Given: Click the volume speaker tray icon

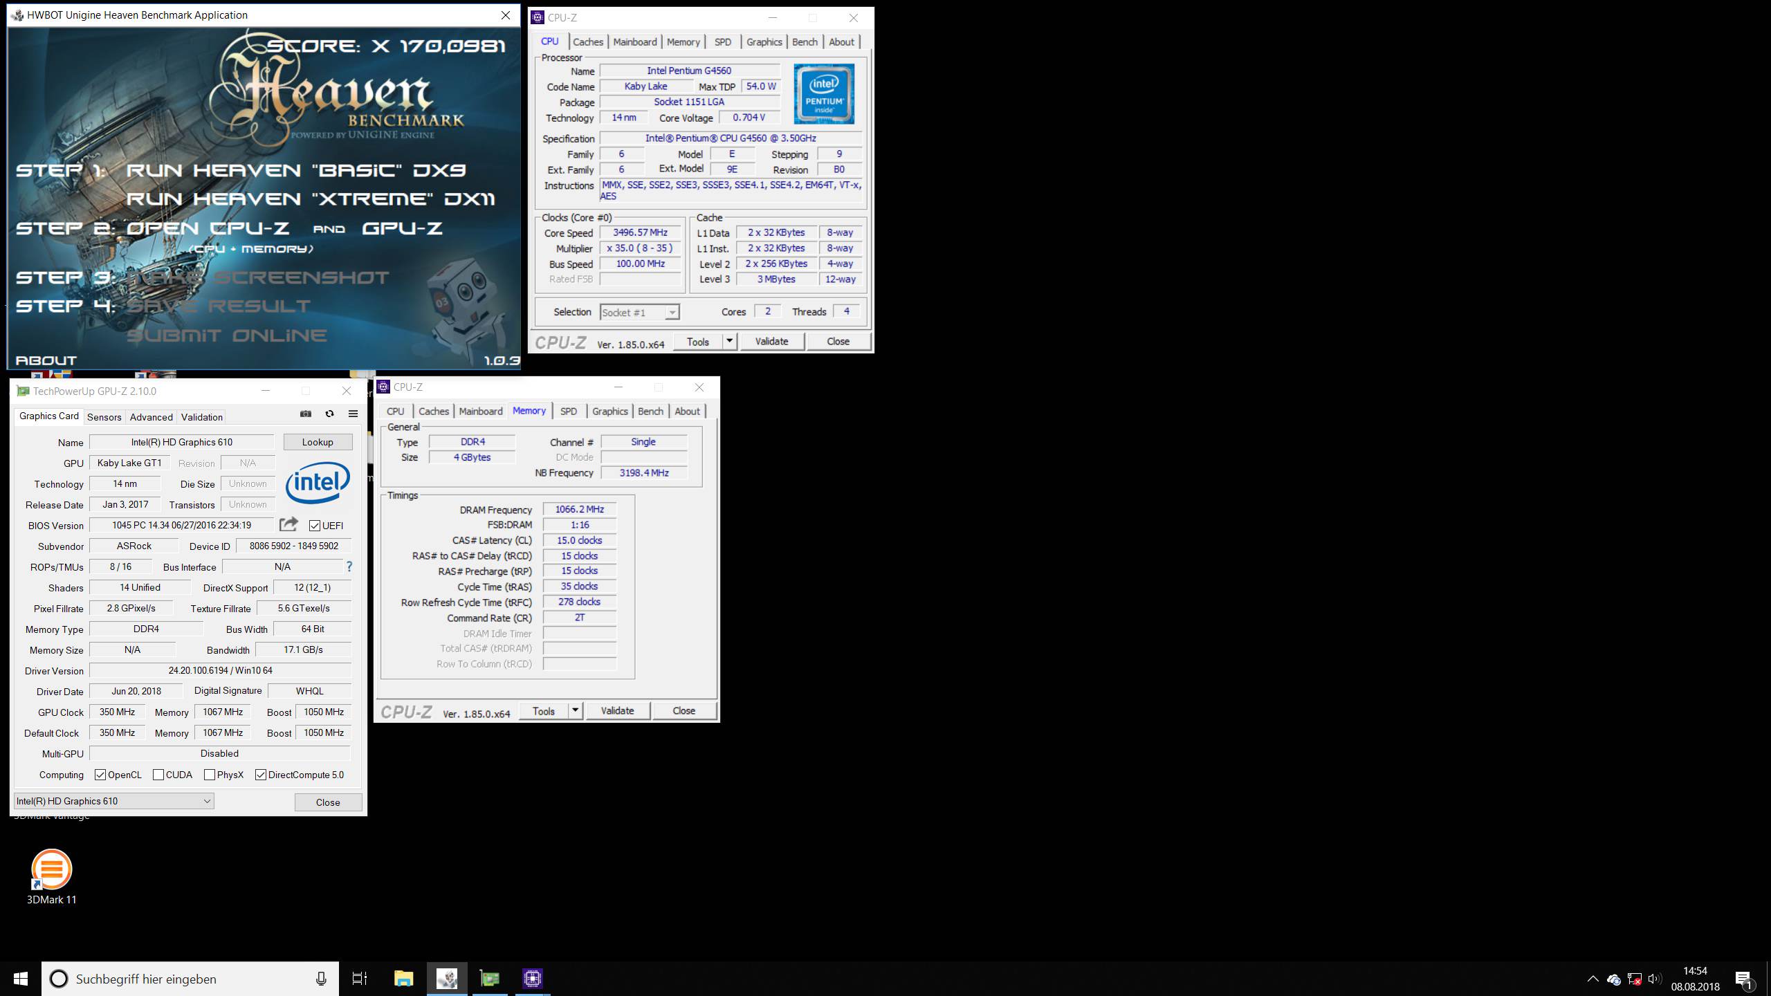Looking at the screenshot, I should click(1655, 979).
